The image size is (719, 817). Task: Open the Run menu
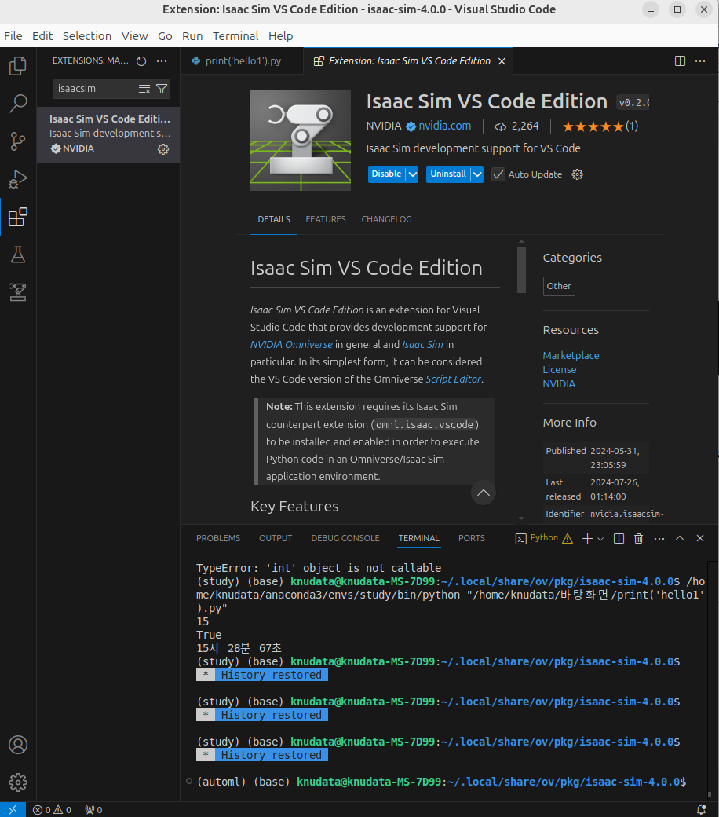click(192, 36)
